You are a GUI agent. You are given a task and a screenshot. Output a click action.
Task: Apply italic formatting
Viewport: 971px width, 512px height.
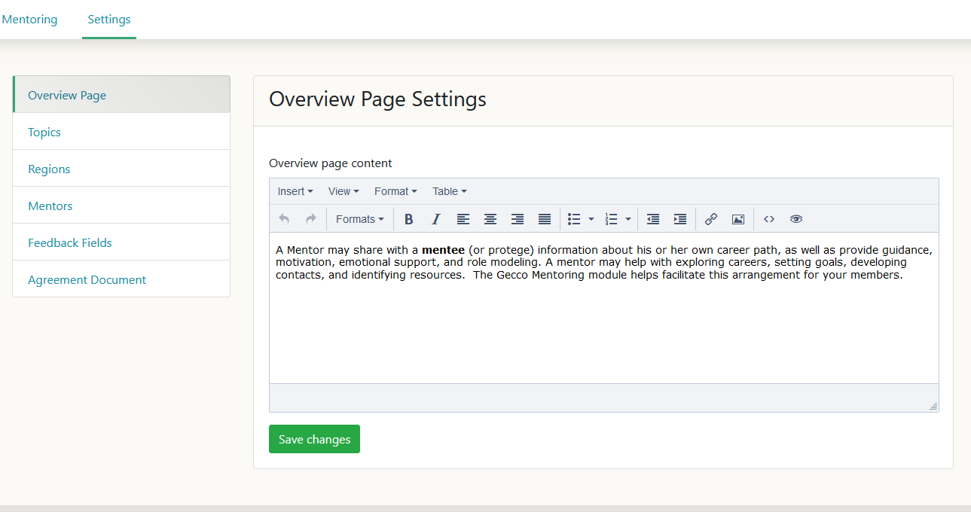436,219
